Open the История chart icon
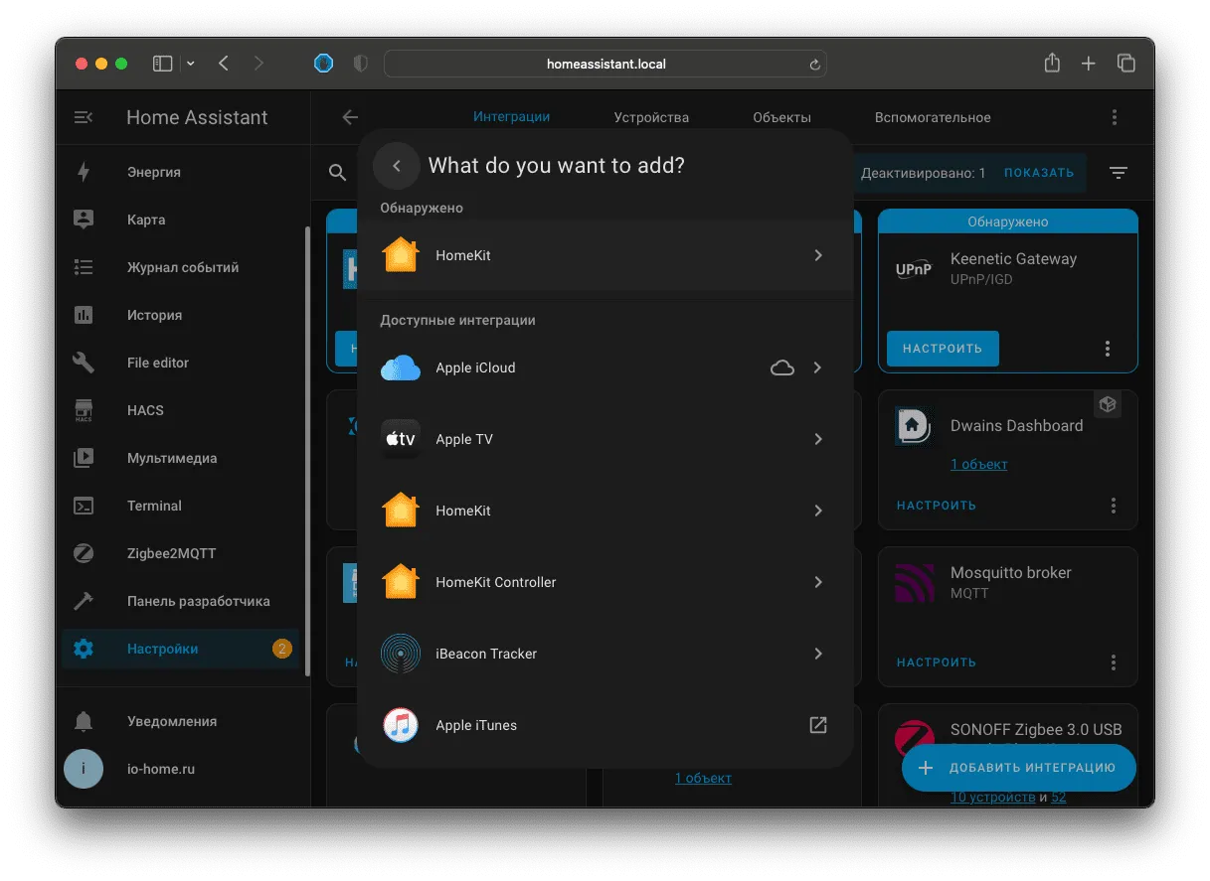1210x881 pixels. (x=84, y=315)
